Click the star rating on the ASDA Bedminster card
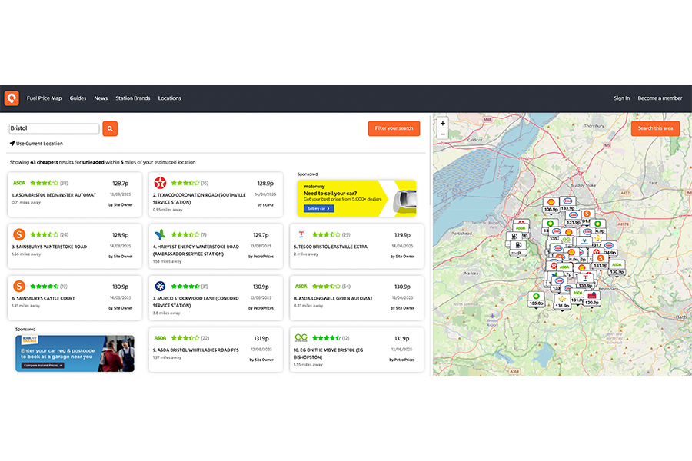 [x=44, y=183]
